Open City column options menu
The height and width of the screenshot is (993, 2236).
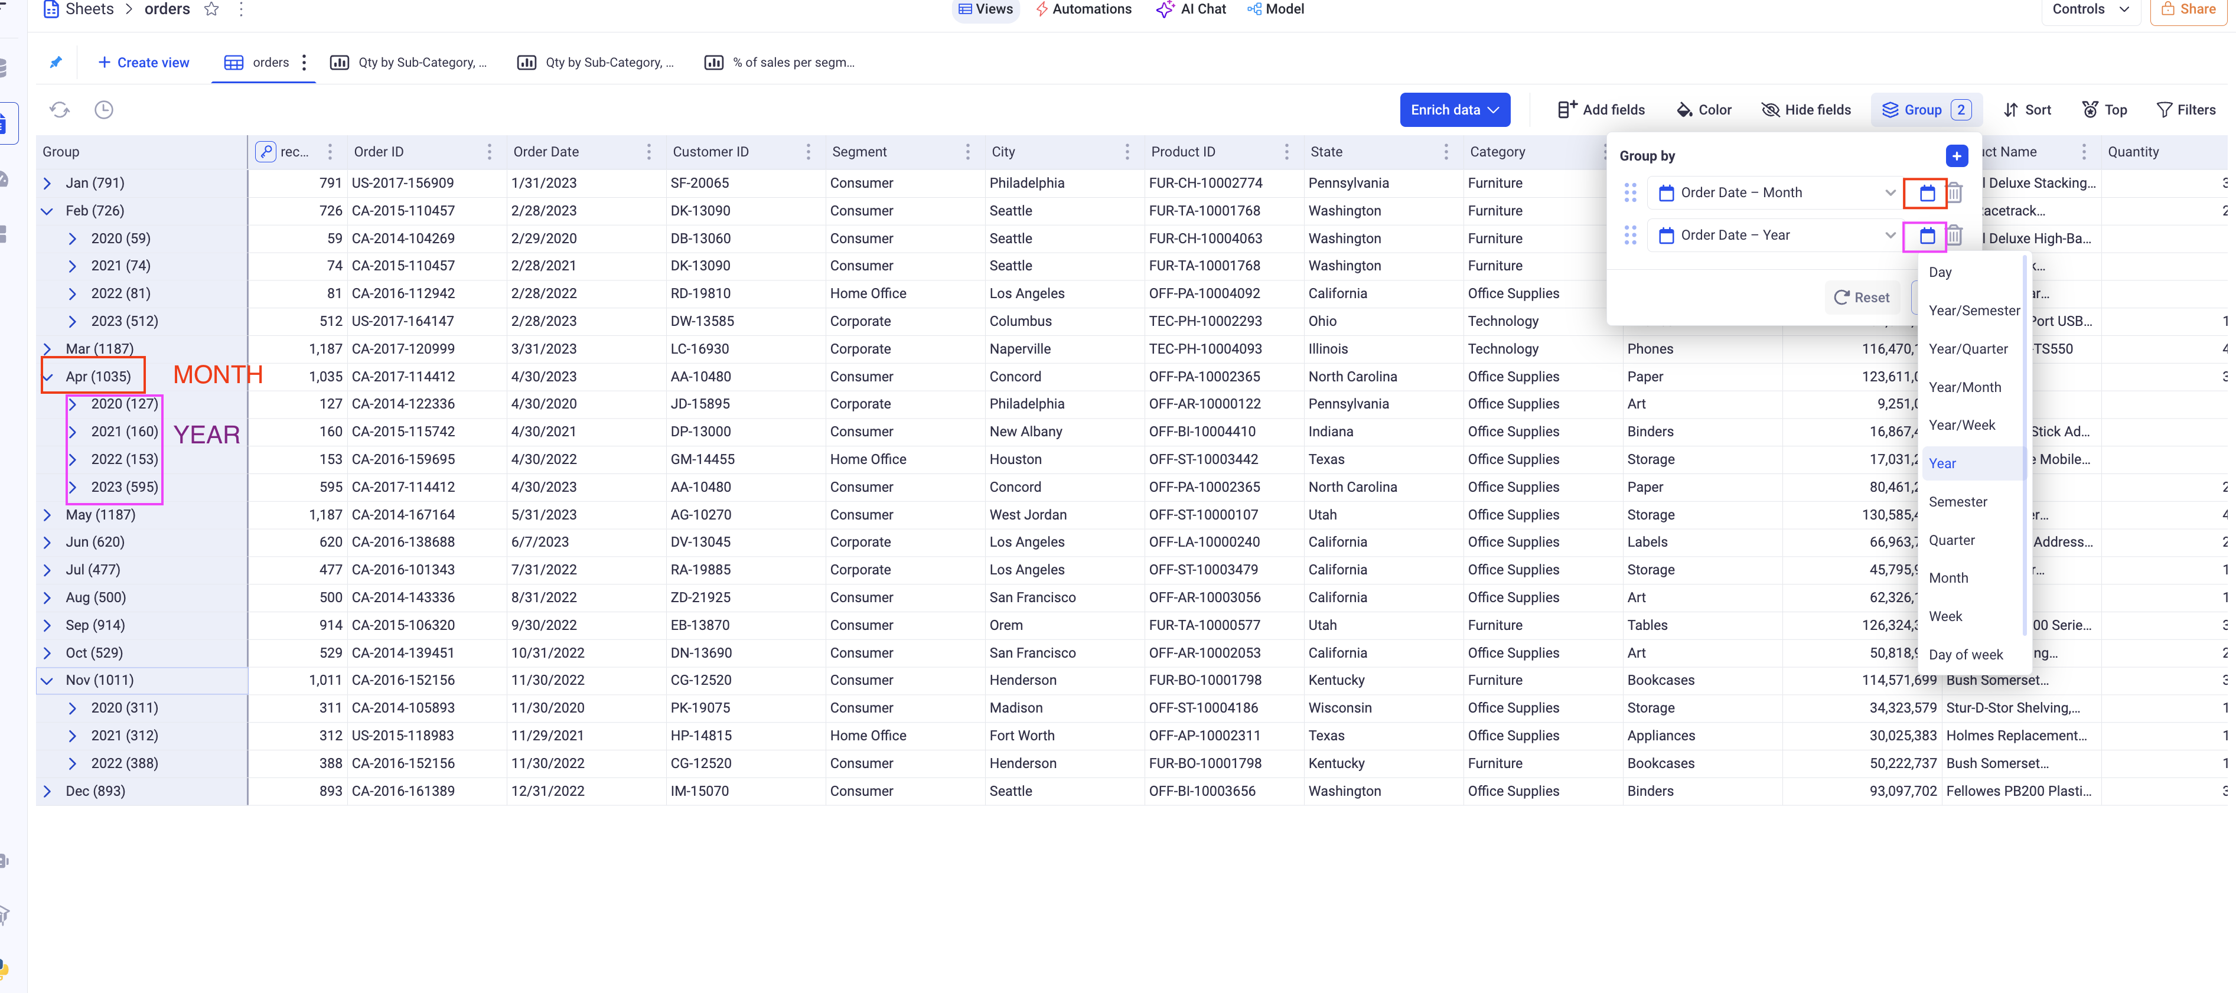1127,152
